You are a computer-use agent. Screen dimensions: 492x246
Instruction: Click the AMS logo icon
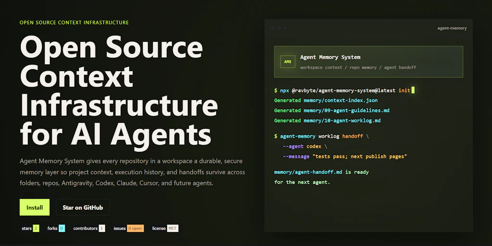coord(288,61)
